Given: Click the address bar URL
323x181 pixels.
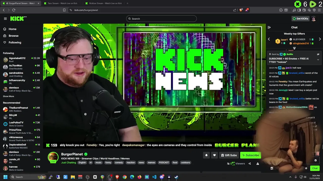Looking at the screenshot, I should (x=86, y=10).
